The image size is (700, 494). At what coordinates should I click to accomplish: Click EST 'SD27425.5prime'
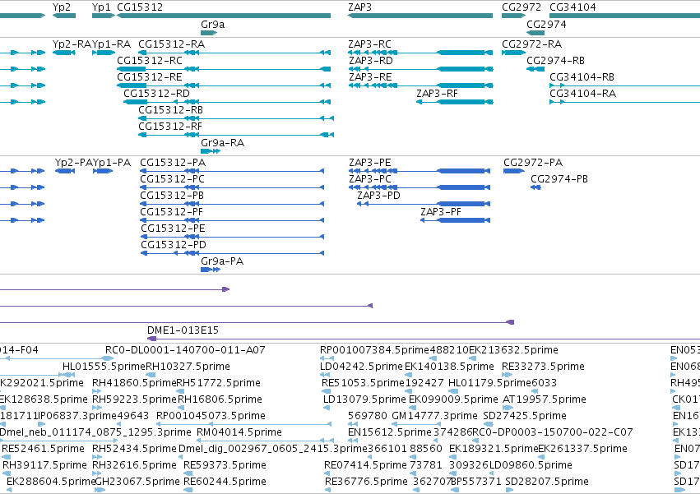click(x=525, y=417)
